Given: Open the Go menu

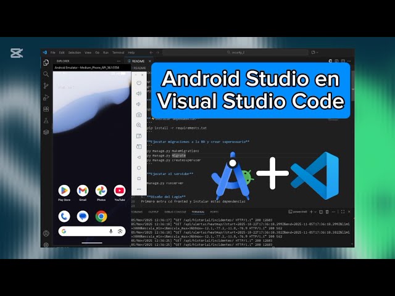Looking at the screenshot, I should 98,52.
